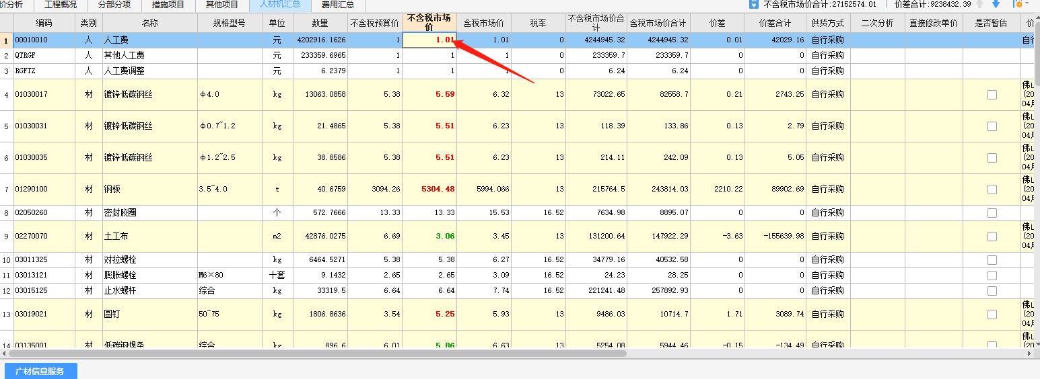
Task: Click the 价差合计:9238432.39 total in top bar
Action: (x=932, y=4)
